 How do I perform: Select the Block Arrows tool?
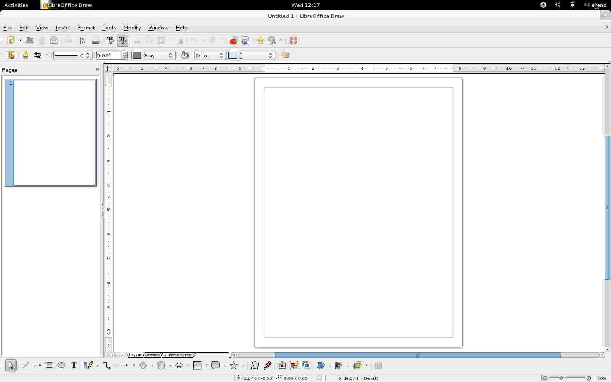pos(179,365)
